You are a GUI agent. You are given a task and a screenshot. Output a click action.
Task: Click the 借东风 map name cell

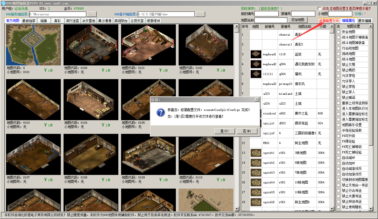(x=305, y=84)
